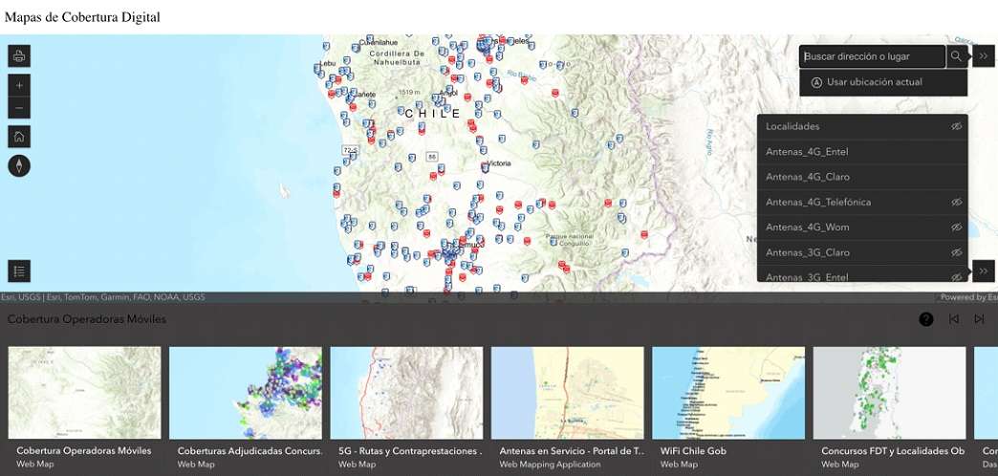Collapse the layer list panel
This screenshot has width=998, height=476.
coord(984,271)
